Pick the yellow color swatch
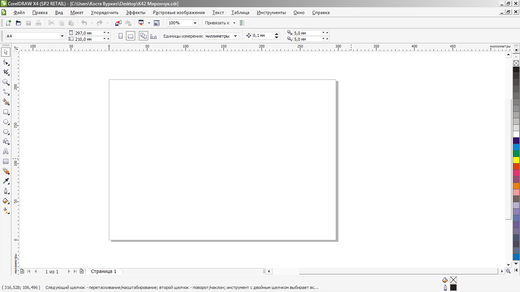Viewport: 520px width, 292px height. [x=516, y=160]
